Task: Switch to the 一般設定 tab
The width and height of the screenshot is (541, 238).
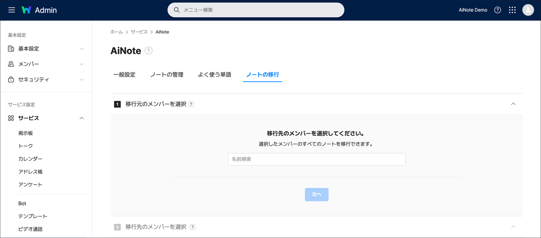Action: [124, 75]
